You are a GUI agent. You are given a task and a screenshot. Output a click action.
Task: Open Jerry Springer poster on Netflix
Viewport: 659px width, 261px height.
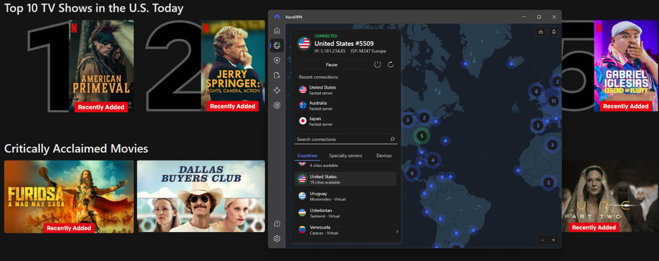pos(233,66)
